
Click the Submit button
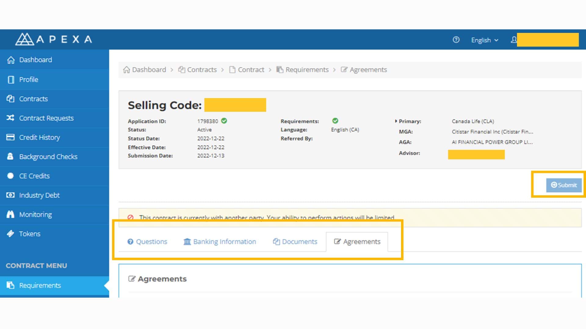(x=564, y=185)
